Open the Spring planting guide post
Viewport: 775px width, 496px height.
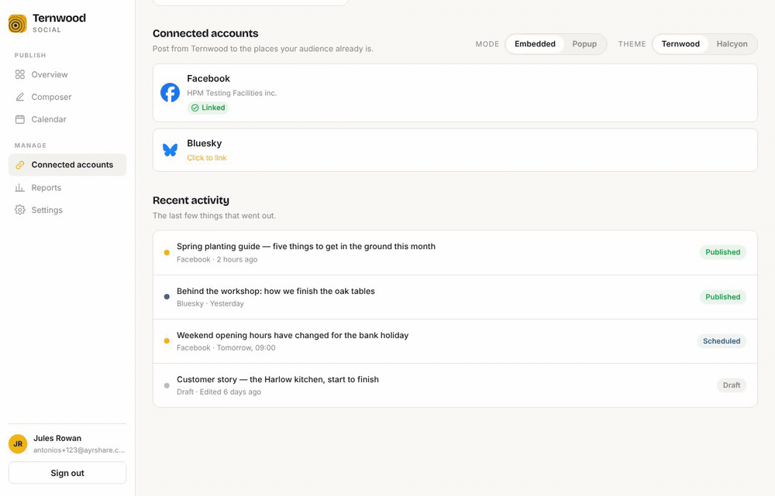click(455, 253)
